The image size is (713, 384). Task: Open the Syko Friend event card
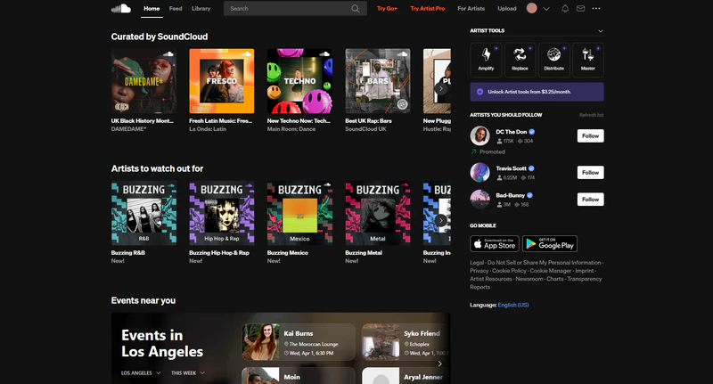[406, 342]
